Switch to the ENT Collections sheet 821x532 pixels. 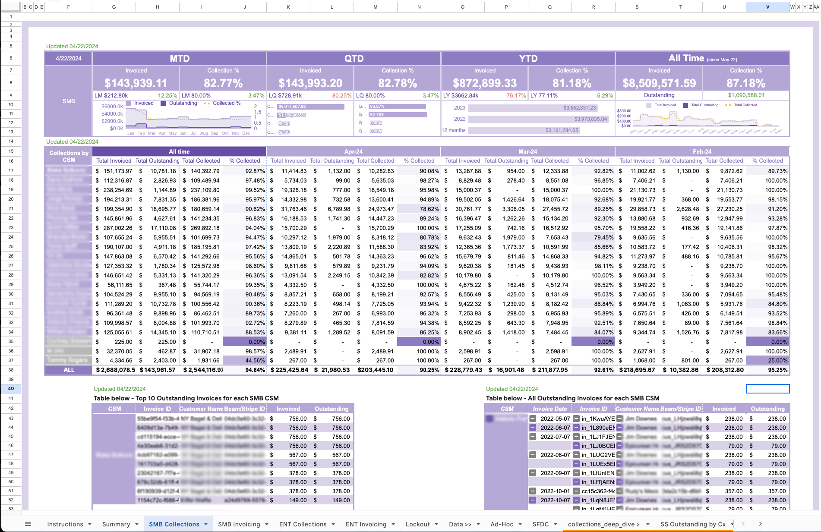coord(303,524)
